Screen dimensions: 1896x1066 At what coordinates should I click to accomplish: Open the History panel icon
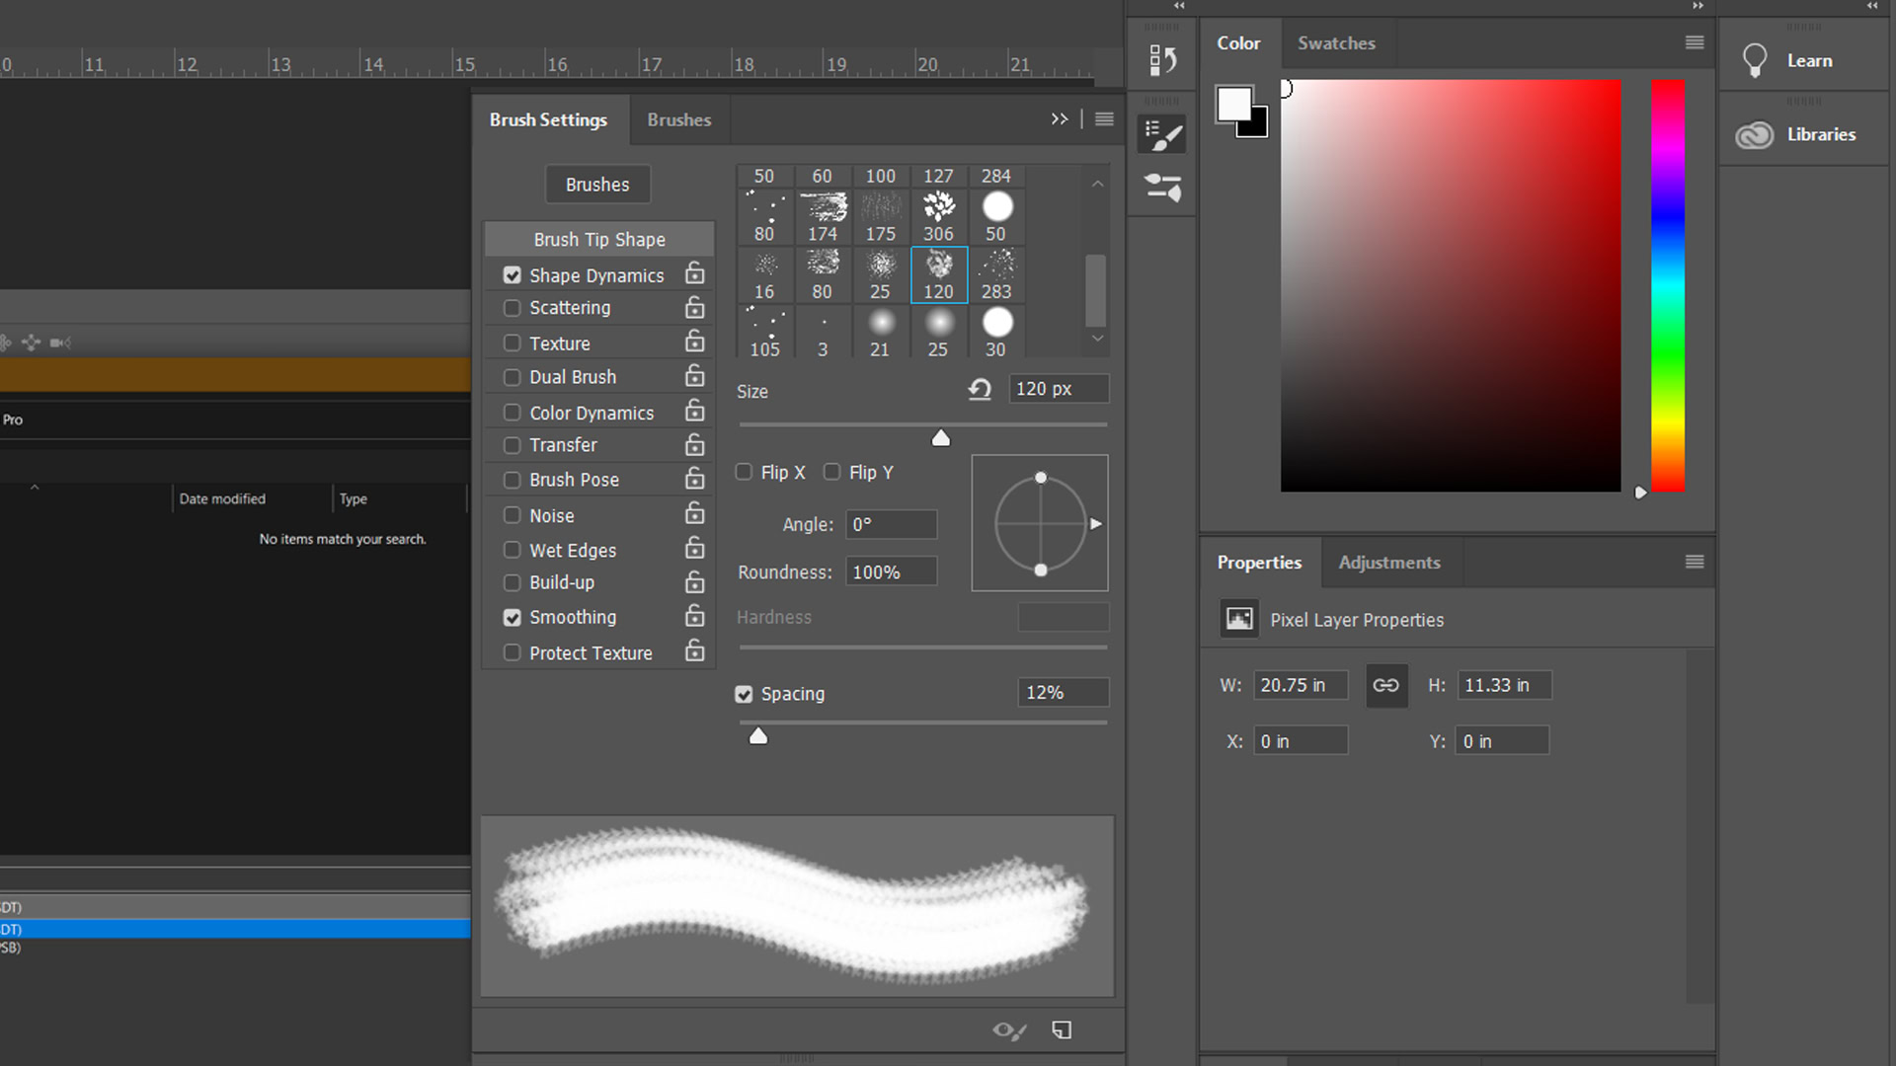1162,61
